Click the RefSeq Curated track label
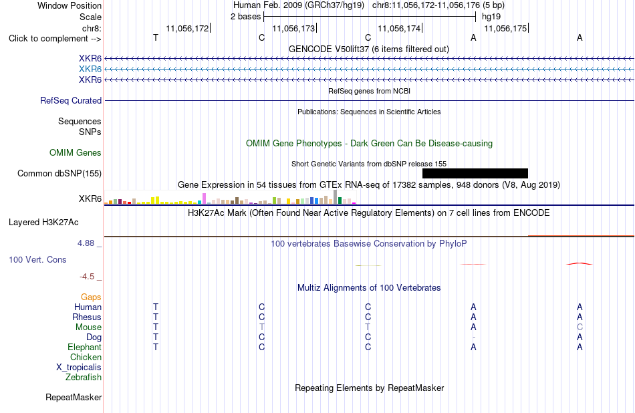This screenshot has height=413, width=635. coord(71,100)
